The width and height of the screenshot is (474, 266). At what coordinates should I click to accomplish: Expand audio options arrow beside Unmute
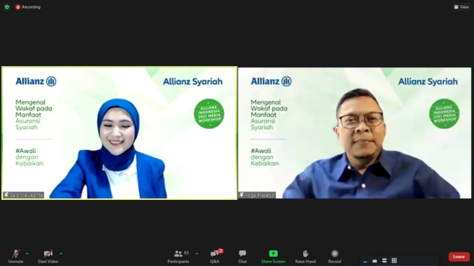[x=27, y=254]
